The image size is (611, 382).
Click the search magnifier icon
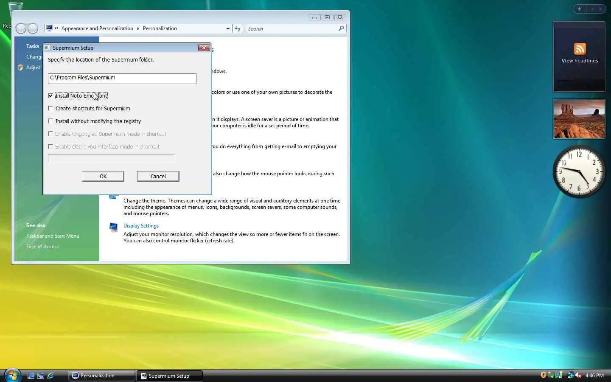click(x=341, y=28)
